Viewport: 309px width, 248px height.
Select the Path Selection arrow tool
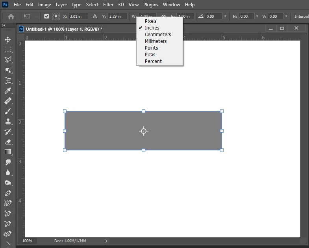click(8, 244)
